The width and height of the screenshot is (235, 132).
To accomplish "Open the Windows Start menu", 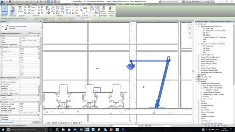I will pyautogui.click(x=3, y=129).
